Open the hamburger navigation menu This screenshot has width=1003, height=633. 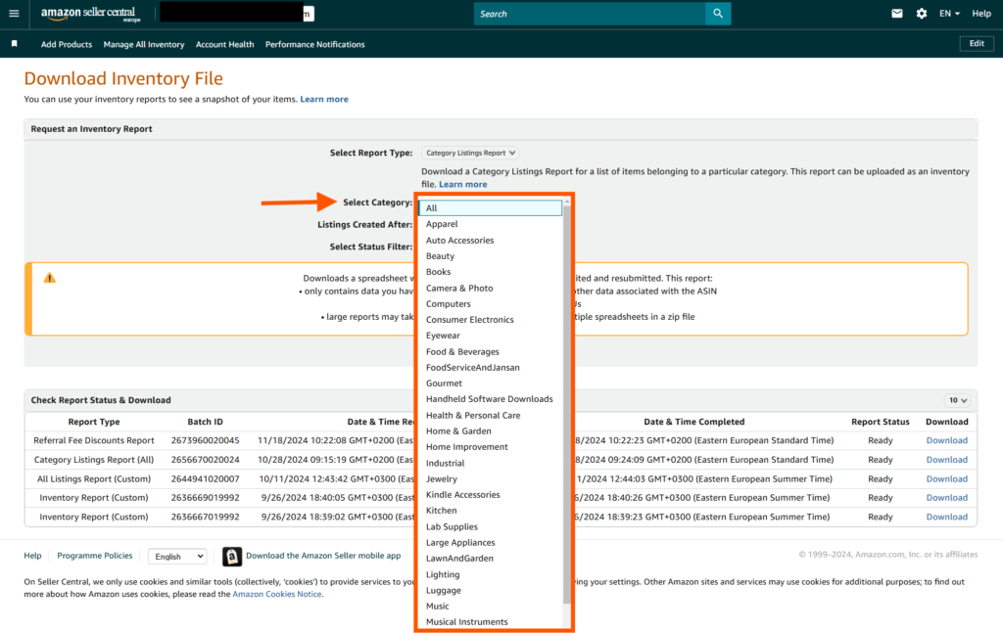pyautogui.click(x=14, y=14)
